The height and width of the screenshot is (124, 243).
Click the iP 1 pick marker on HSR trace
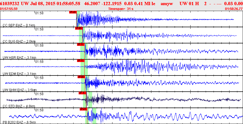(81, 44)
